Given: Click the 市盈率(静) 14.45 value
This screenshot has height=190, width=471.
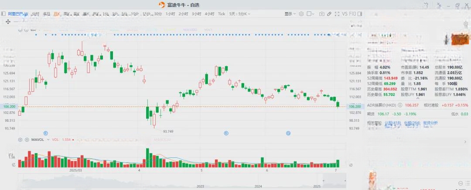Looking at the screenshot, I should click(x=424, y=67).
